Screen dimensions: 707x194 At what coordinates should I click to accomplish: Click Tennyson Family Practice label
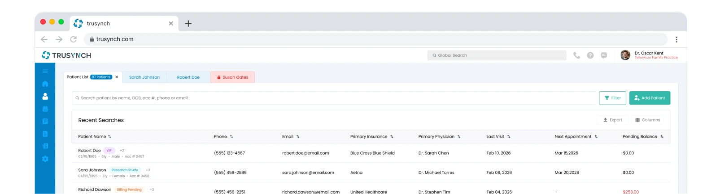656,58
